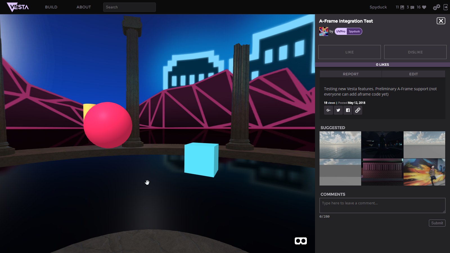The image size is (450, 253).
Task: Click the Search input field
Action: pyautogui.click(x=129, y=7)
